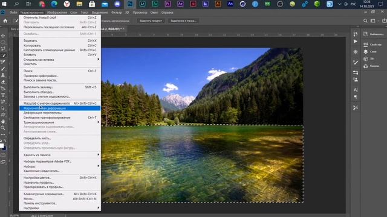
Task: Expand the Трансформирование submenu
Action: (60, 122)
